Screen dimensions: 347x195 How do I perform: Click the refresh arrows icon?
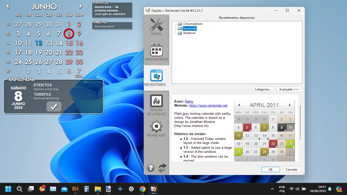click(x=162, y=168)
